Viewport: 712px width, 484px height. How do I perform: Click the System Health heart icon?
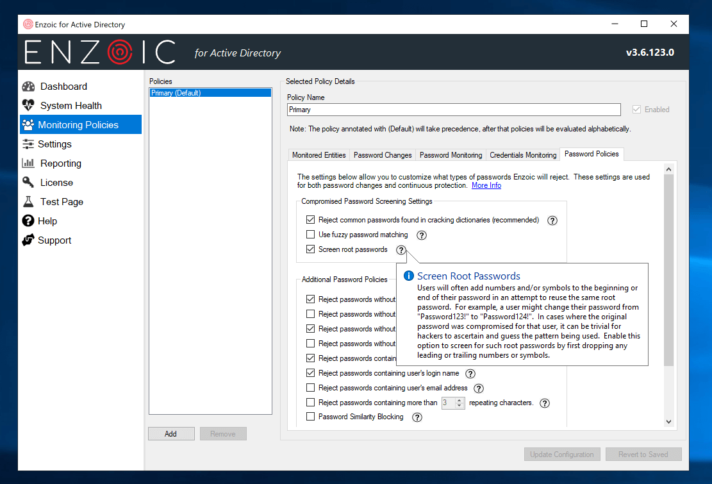pos(28,106)
